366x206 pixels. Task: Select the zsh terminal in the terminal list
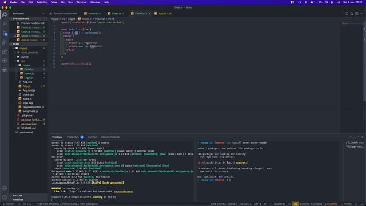click(x=356, y=146)
